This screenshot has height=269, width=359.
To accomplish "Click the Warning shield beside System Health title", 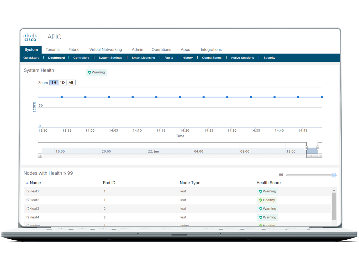I will (x=89, y=72).
